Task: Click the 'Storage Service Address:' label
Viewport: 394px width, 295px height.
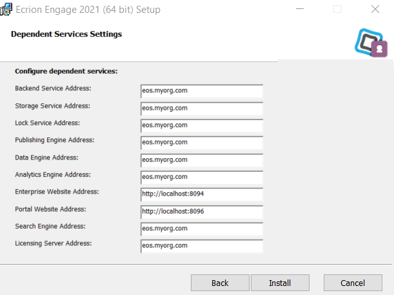Action: (x=52, y=106)
